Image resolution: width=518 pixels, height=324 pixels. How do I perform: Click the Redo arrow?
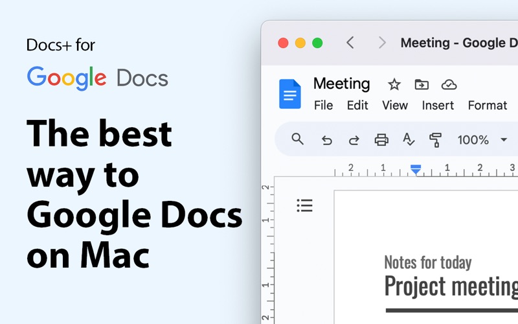pyautogui.click(x=354, y=141)
